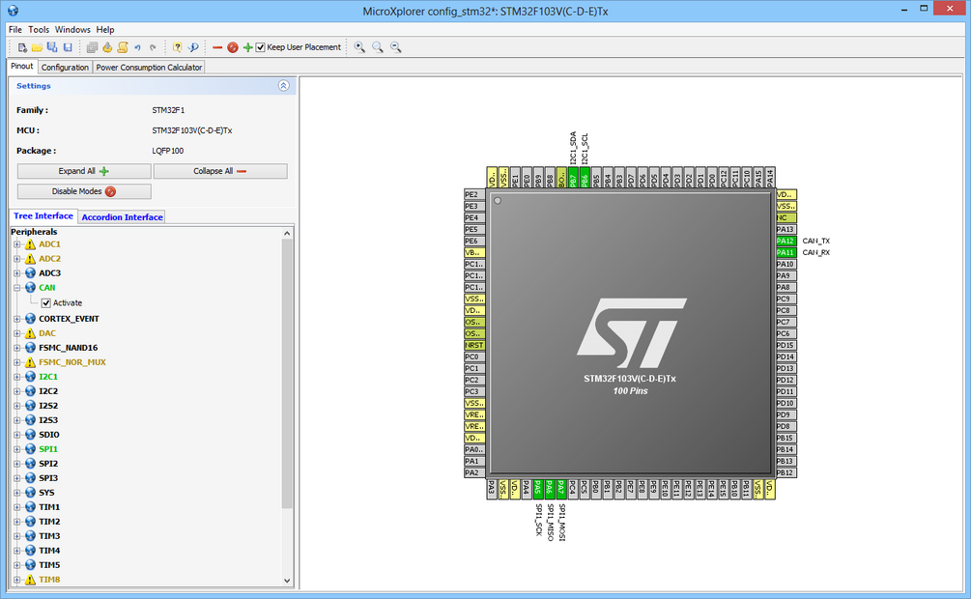This screenshot has height=599, width=971.
Task: Click the Save As double-floppy icon
Action: [x=52, y=47]
